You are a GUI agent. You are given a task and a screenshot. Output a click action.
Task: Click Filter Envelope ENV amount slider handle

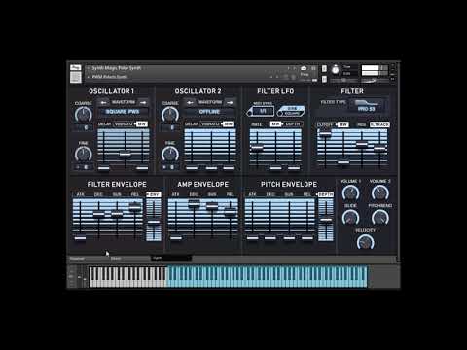coord(154,223)
